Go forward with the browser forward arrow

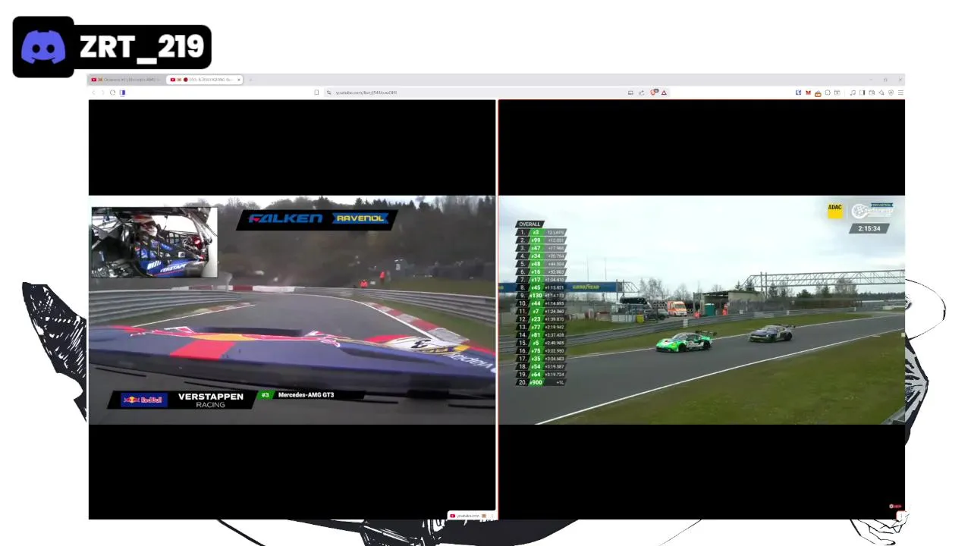(102, 93)
